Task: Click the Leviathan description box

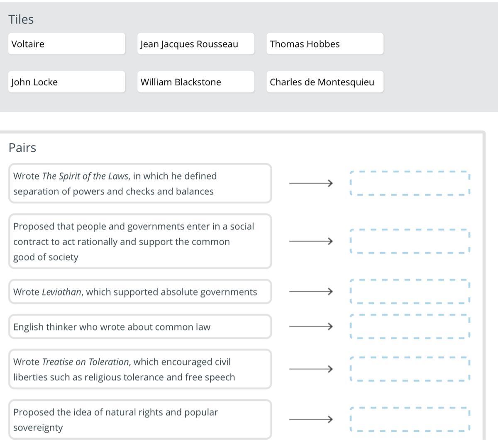Action: (140, 292)
